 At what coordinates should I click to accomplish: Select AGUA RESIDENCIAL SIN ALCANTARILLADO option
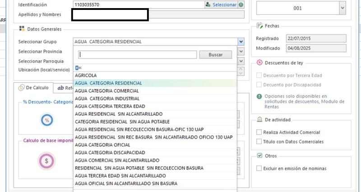[x=155, y=114]
